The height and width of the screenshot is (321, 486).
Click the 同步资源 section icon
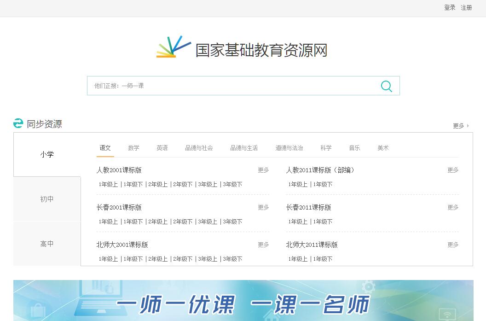pyautogui.click(x=18, y=123)
